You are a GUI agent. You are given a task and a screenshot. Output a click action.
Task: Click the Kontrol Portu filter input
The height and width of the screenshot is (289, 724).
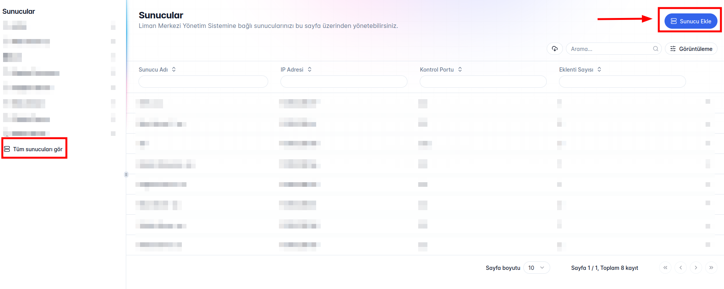click(483, 82)
